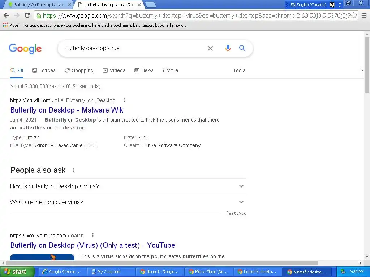This screenshot has width=370, height=277.
Task: Click the scroll down arrow of vertical scrollbar
Action: point(367,257)
